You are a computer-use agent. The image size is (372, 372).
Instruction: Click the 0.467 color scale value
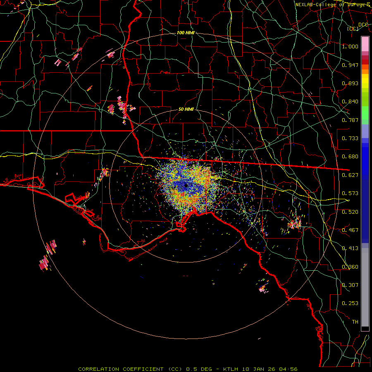coord(350,230)
